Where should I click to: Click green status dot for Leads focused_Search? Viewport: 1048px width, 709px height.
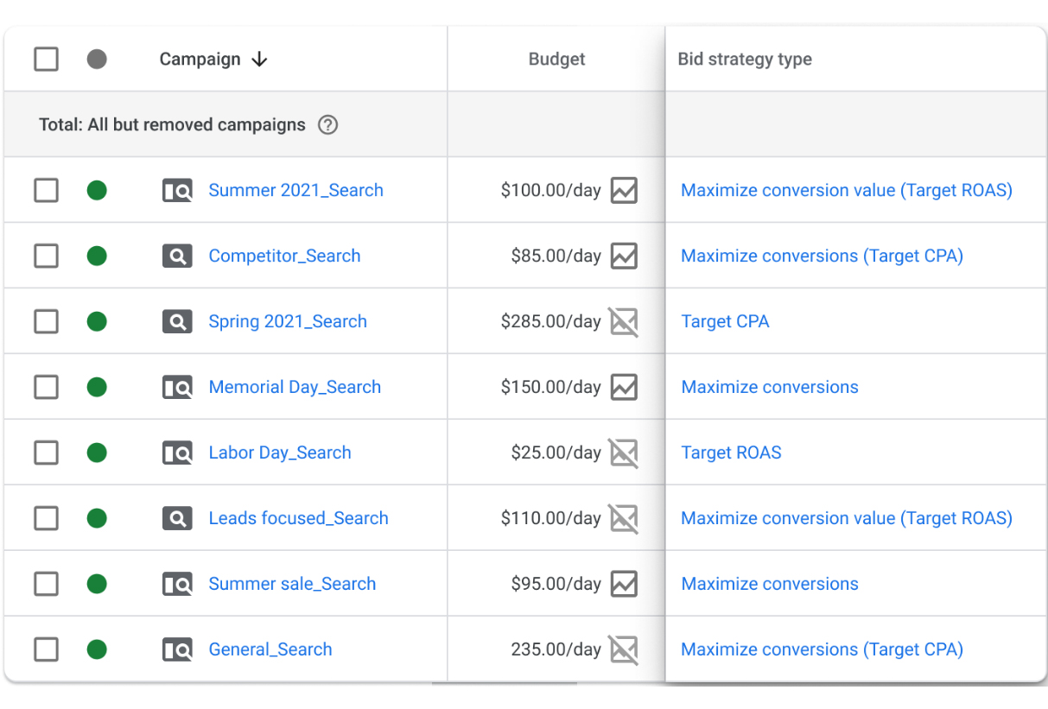click(x=97, y=518)
